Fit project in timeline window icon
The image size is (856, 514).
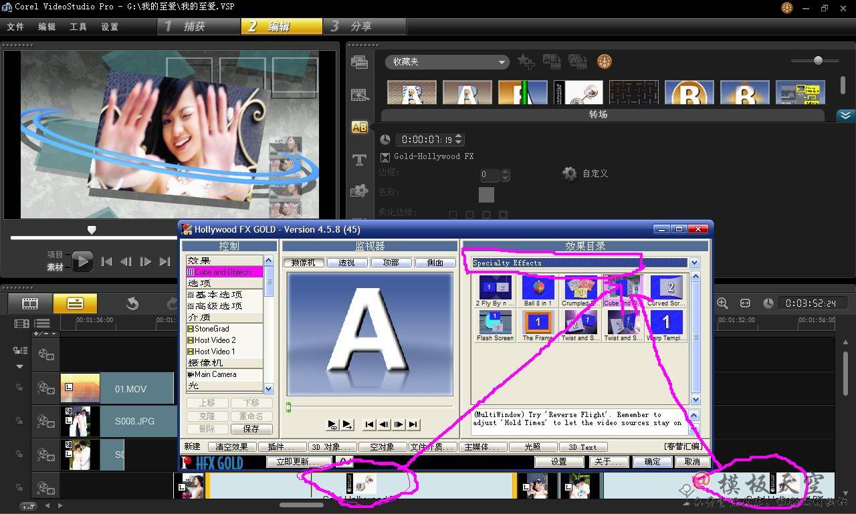[746, 303]
